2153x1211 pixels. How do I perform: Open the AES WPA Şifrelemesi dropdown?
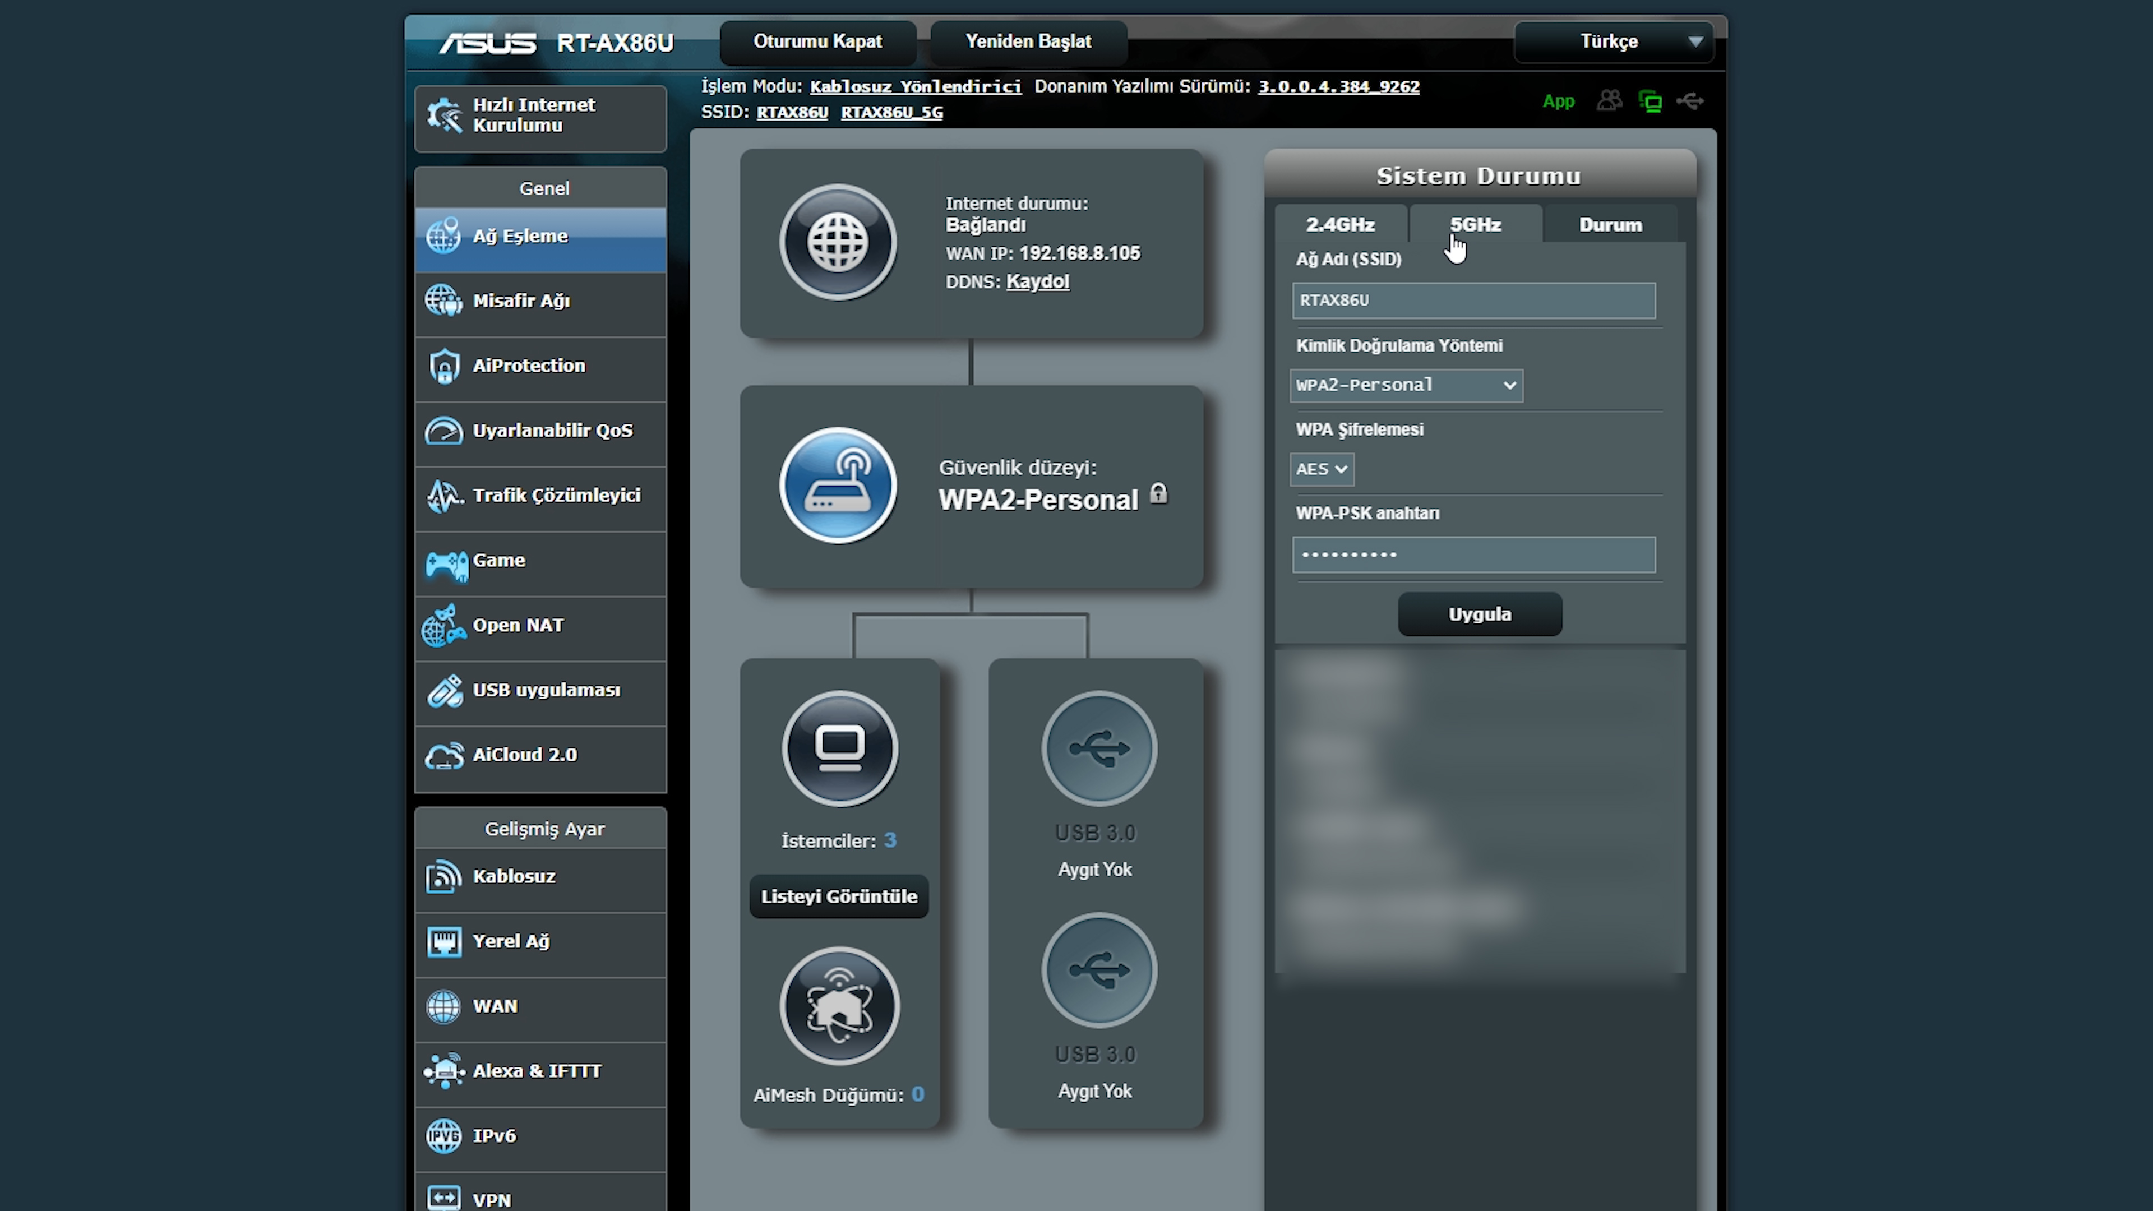click(1322, 469)
